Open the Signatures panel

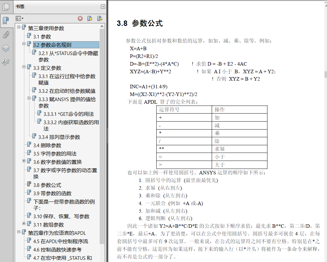click(x=5, y=62)
